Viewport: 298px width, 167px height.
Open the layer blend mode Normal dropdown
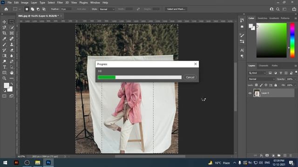coord(261,79)
